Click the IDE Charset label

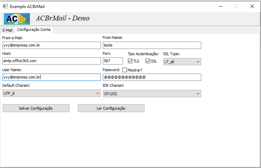(x=113, y=85)
